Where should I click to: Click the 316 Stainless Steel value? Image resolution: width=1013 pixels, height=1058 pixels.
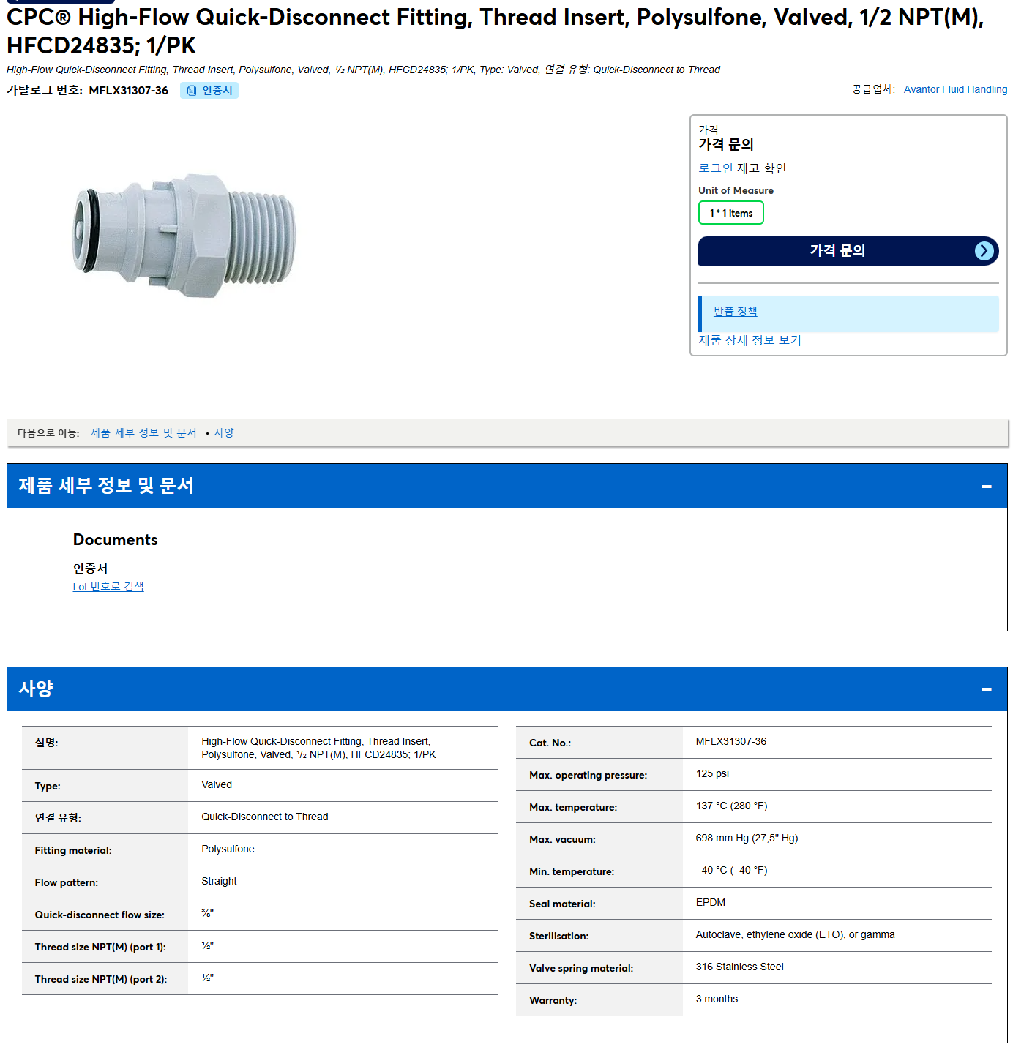(x=739, y=967)
